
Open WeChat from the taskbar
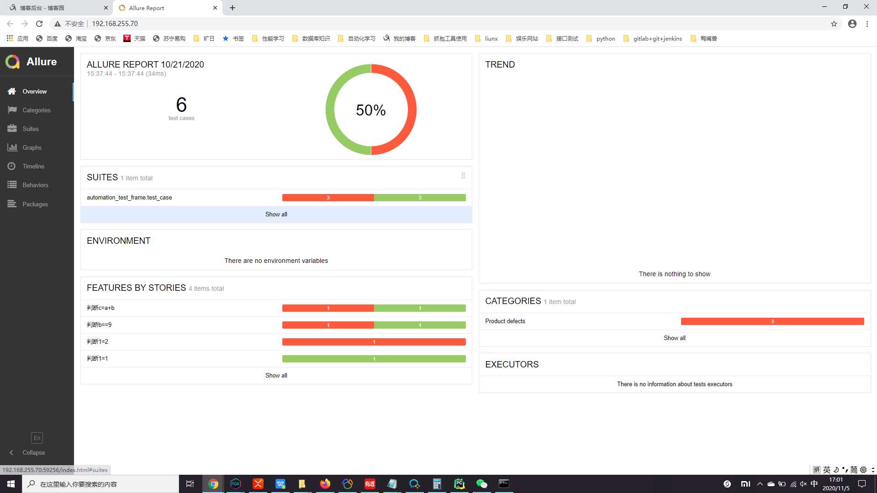pyautogui.click(x=481, y=484)
